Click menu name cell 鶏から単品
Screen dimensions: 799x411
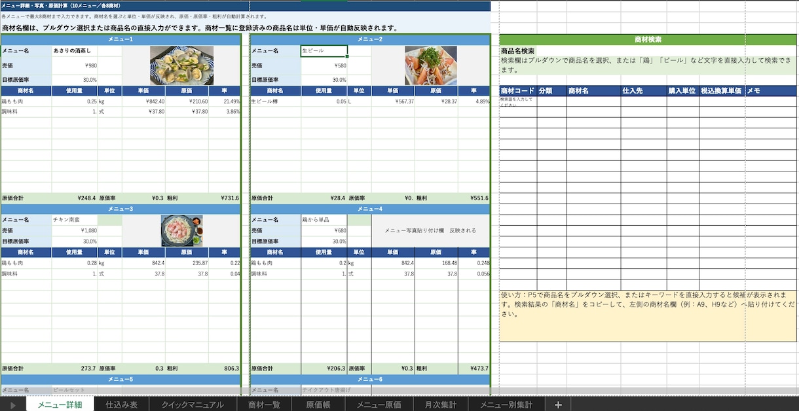pos(324,220)
